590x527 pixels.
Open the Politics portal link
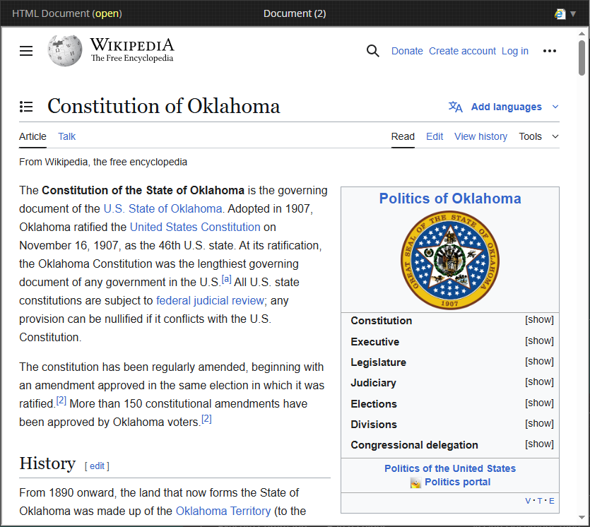pyautogui.click(x=457, y=482)
